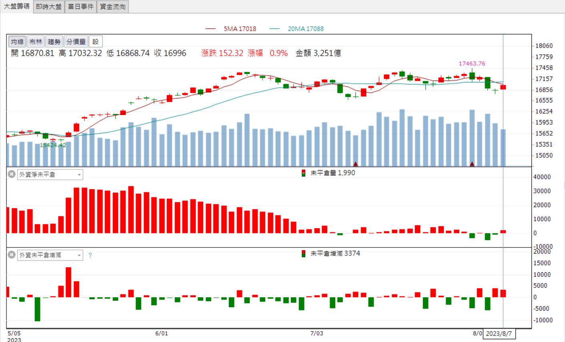
Task: Click the 收 16996 closing price text
Action: coord(170,53)
